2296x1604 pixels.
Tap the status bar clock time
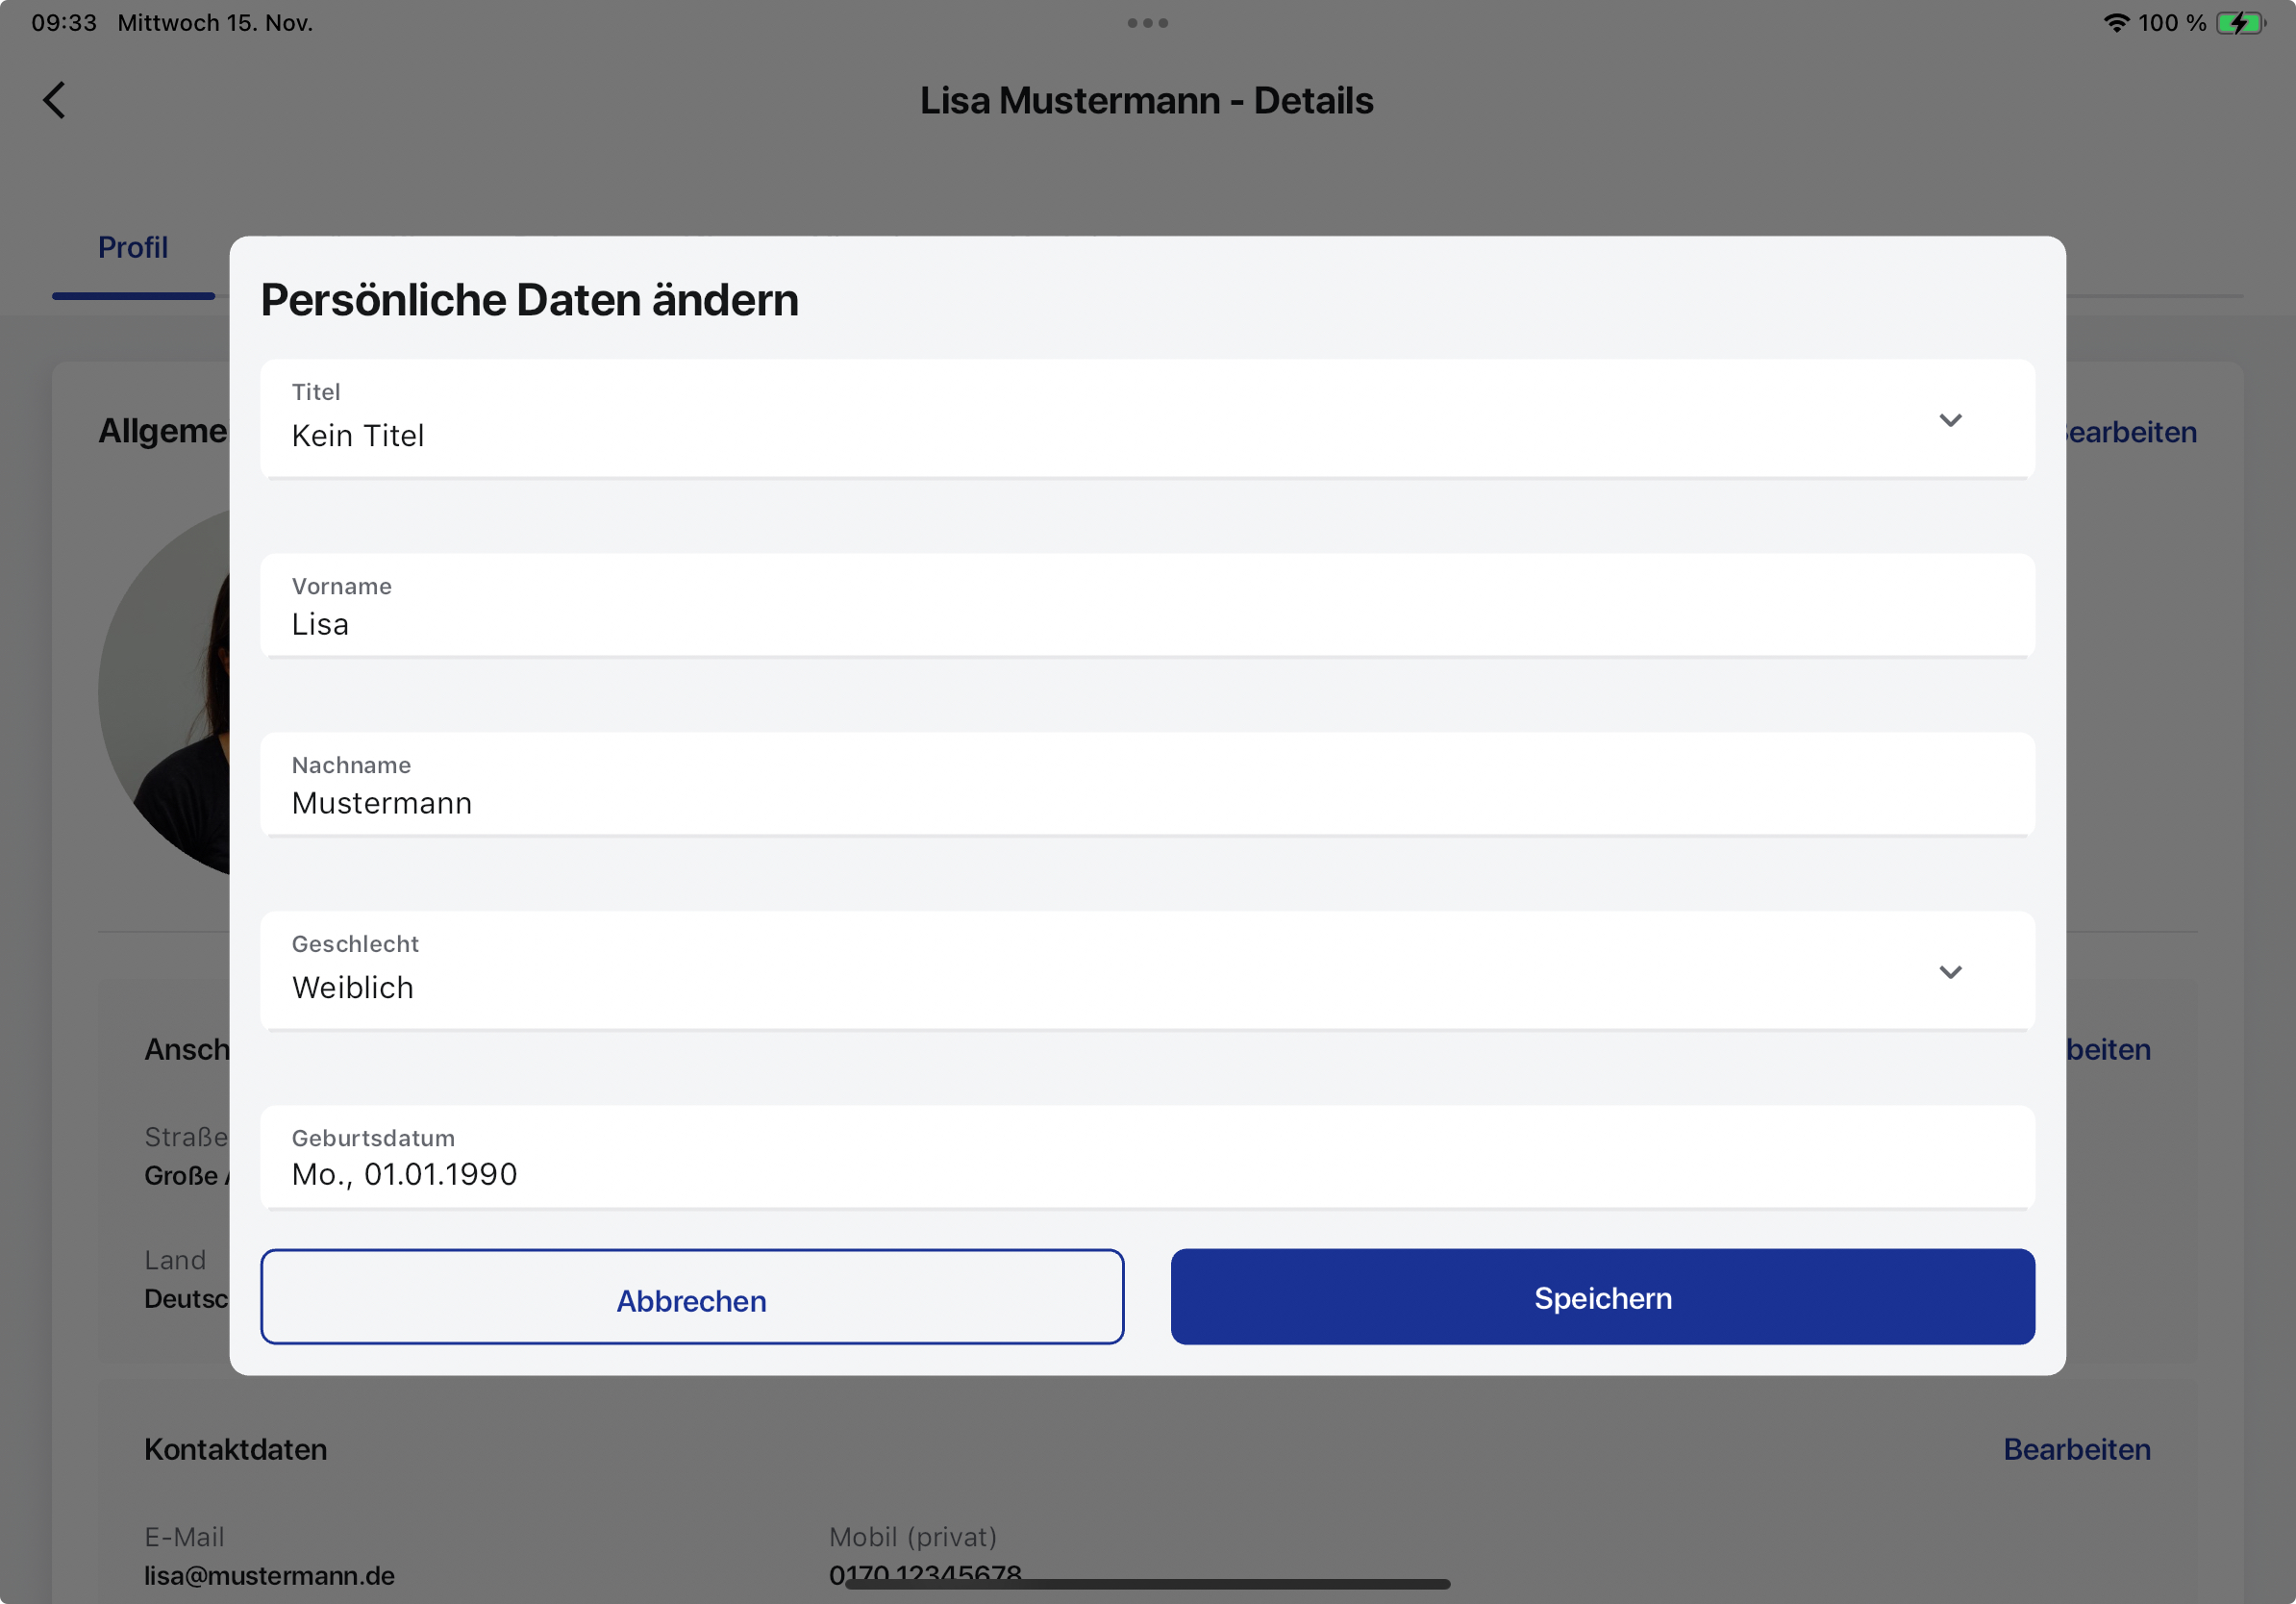pyautogui.click(x=64, y=23)
